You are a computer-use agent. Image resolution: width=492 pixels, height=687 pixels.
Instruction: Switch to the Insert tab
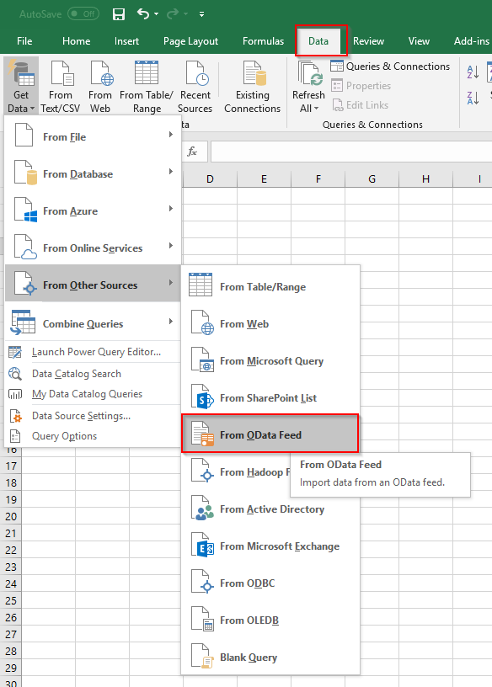point(126,41)
